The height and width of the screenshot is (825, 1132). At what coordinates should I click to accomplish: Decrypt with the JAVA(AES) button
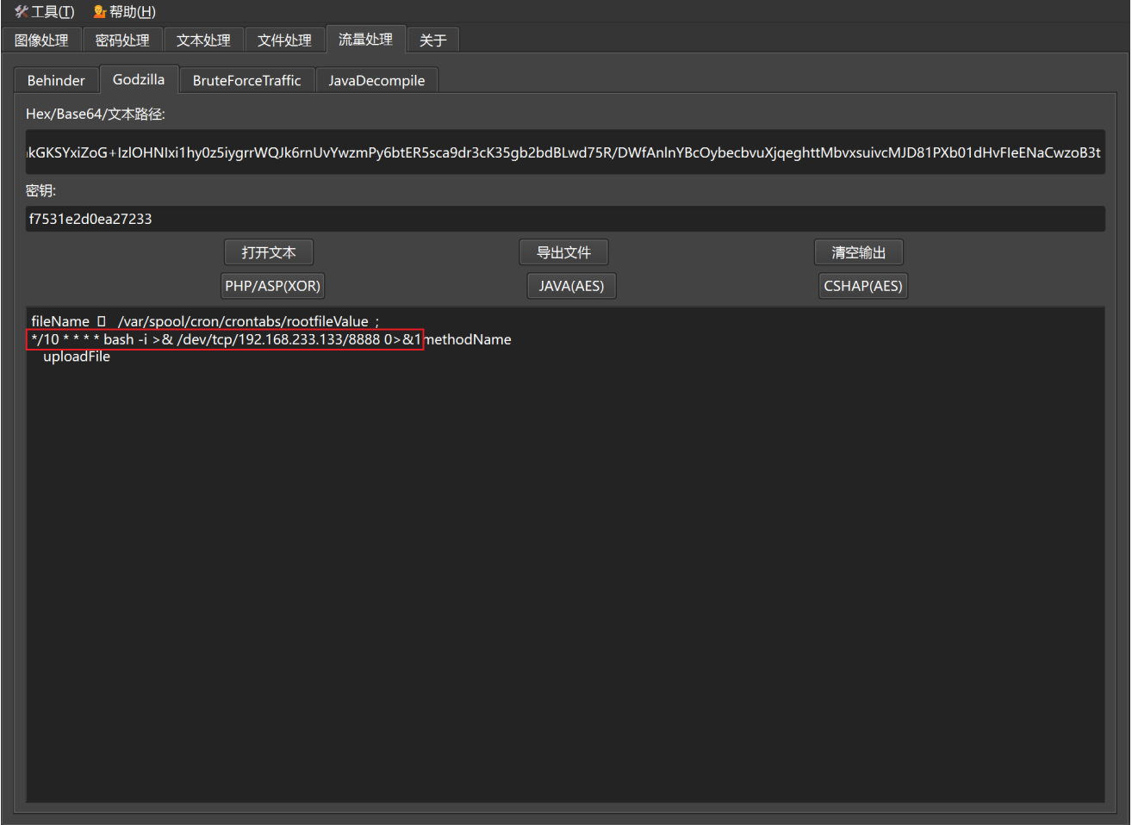tap(571, 286)
